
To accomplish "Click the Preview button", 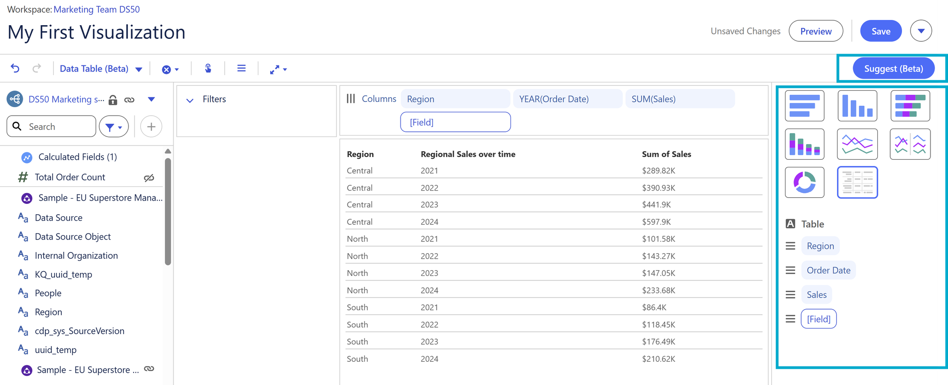I will 816,31.
